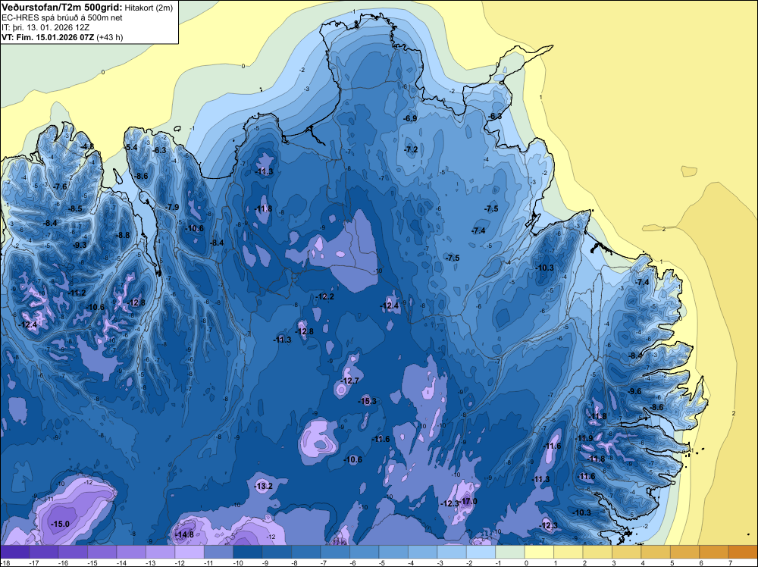Screen dimensions: 758x567
Task: Pick legend swatch between -1 and 0
Action: point(510,552)
